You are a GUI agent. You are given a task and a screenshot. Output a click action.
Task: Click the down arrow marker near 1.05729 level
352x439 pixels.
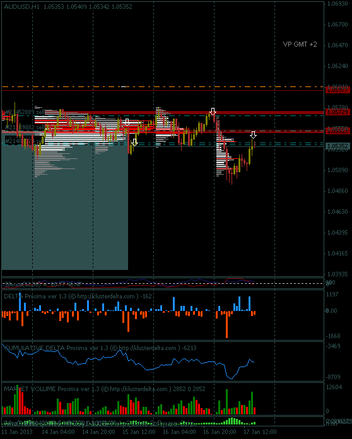coord(213,112)
